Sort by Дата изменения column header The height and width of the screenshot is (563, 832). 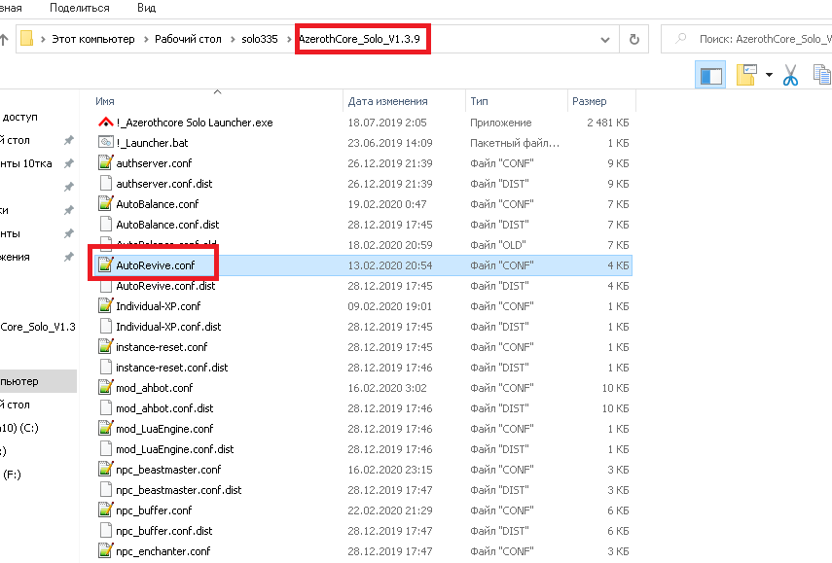tap(388, 101)
